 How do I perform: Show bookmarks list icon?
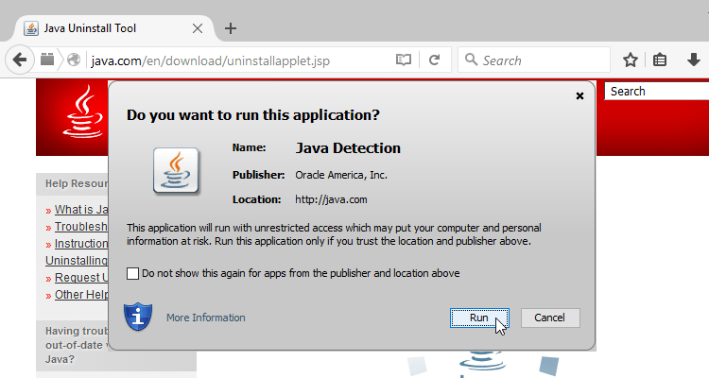660,60
